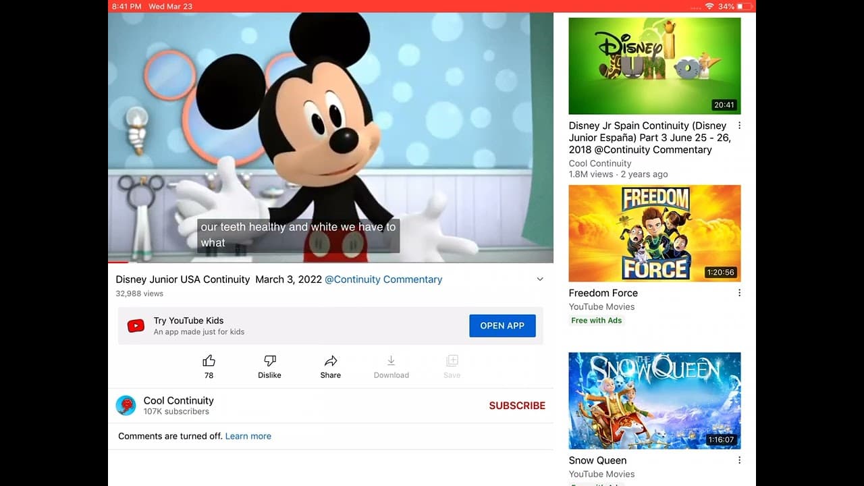Screen dimensions: 864x486
Task: Click the Snow Queen title text
Action: coord(598,460)
